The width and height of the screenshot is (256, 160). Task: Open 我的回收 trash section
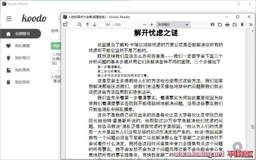(22, 82)
